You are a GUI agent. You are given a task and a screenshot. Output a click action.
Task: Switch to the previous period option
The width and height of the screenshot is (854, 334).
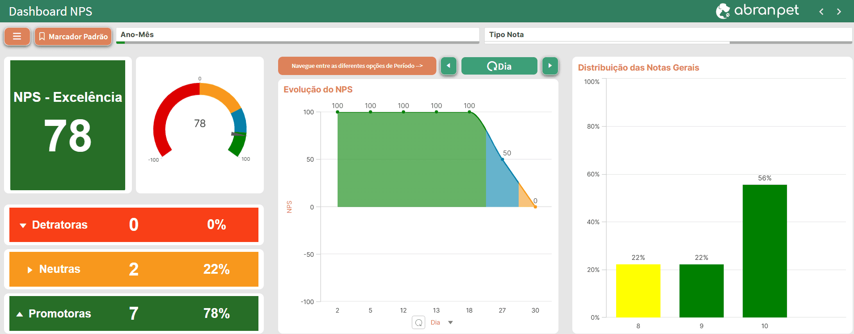[448, 66]
